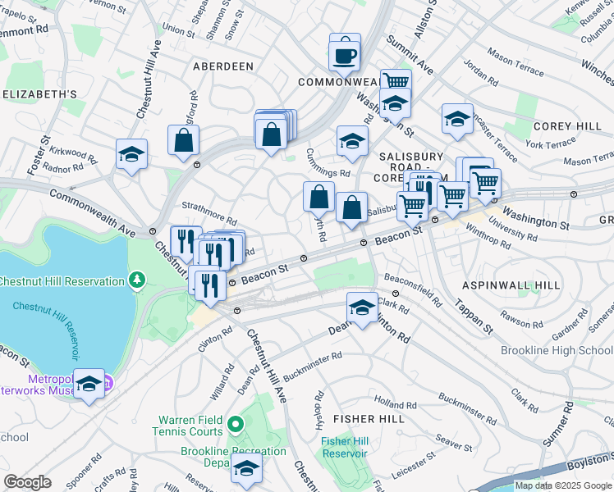This screenshot has width=614, height=492.
Task: Click transit stop below the lowest restaurant marker
Action: (237, 311)
